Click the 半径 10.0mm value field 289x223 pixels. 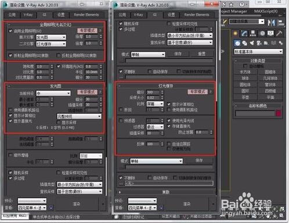(x=92, y=72)
